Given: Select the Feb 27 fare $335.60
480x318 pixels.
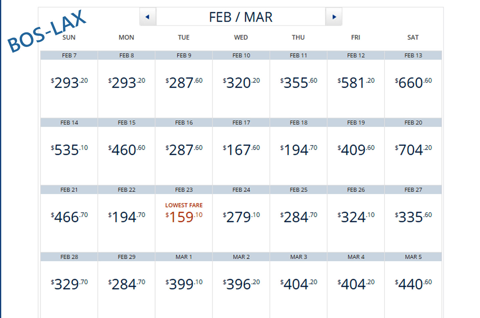Looking at the screenshot, I should 413,217.
